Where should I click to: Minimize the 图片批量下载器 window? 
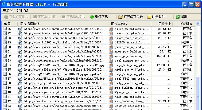(x=185, y=5)
